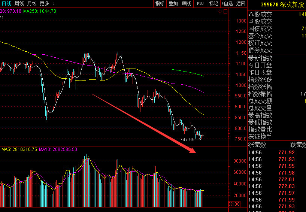Add to watchlist with +自选
The image size is (306, 212).
(227, 3)
